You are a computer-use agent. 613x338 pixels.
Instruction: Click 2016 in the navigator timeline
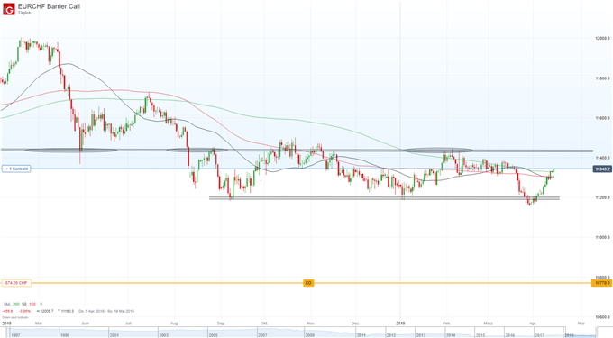click(510, 335)
